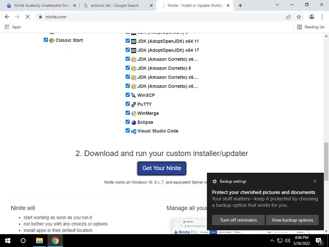Click the Apps bookmark label
This screenshot has height=247, width=329.
click(x=16, y=27)
